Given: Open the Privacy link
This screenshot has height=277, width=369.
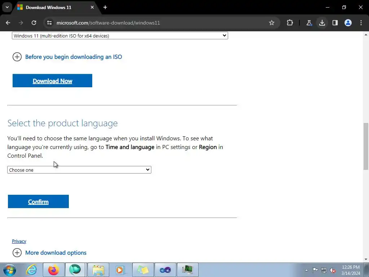Looking at the screenshot, I should point(19,241).
